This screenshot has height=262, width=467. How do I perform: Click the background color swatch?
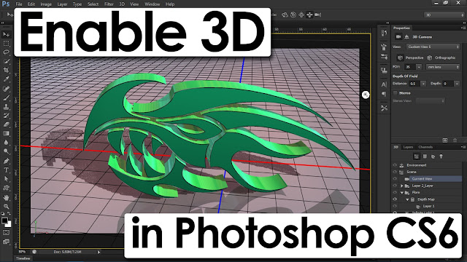click(x=9, y=225)
